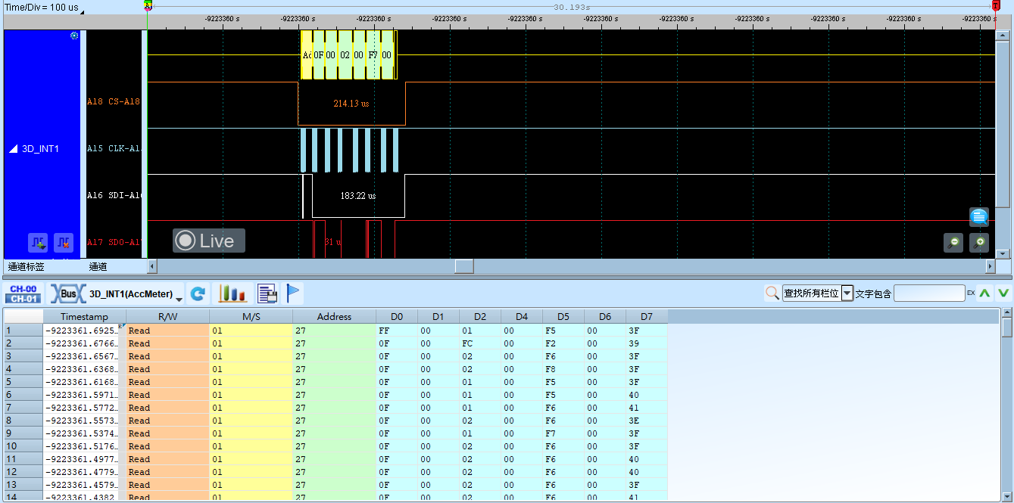The width and height of the screenshot is (1014, 503).
Task: Click the M/S column header
Action: pyautogui.click(x=251, y=316)
